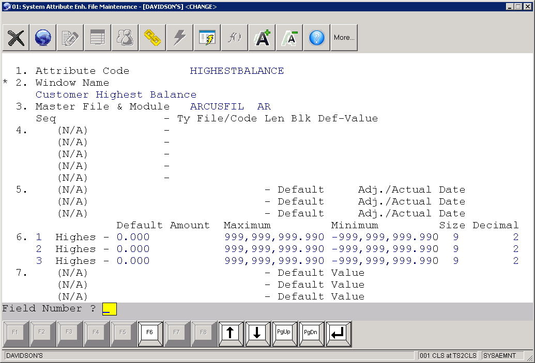The image size is (535, 363).
Task: Click the Default Amount column header
Action: pyautogui.click(x=163, y=225)
